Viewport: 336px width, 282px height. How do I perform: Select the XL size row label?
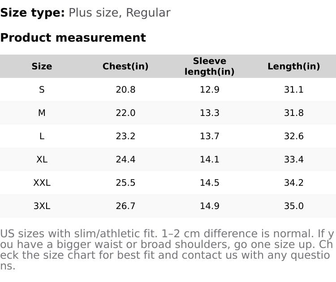pyautogui.click(x=42, y=159)
